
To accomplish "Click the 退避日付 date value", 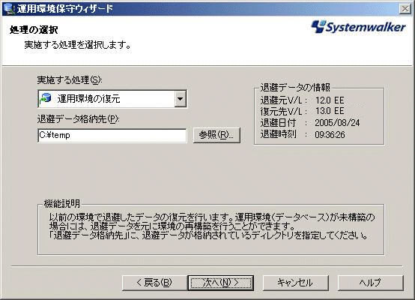I will point(337,123).
